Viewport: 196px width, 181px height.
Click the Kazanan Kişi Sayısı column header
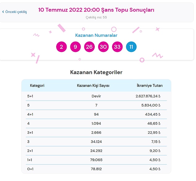(x=93, y=86)
